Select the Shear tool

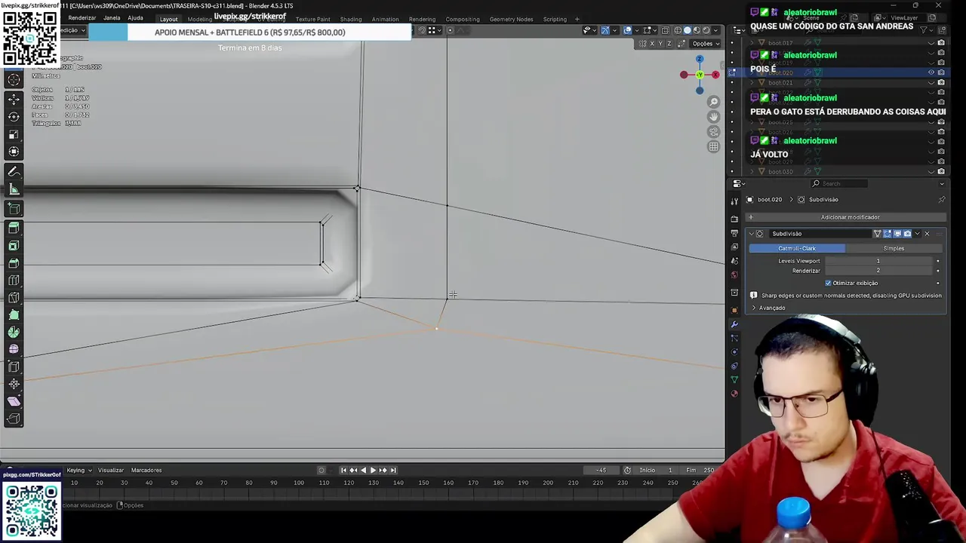(x=14, y=401)
